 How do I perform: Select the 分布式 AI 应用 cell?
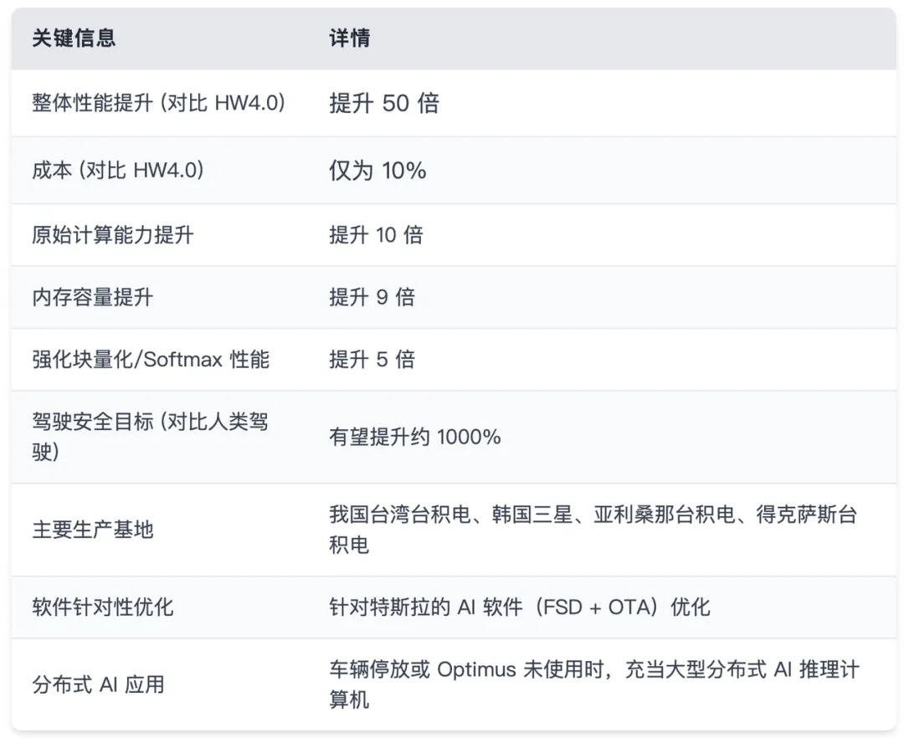pyautogui.click(x=98, y=684)
